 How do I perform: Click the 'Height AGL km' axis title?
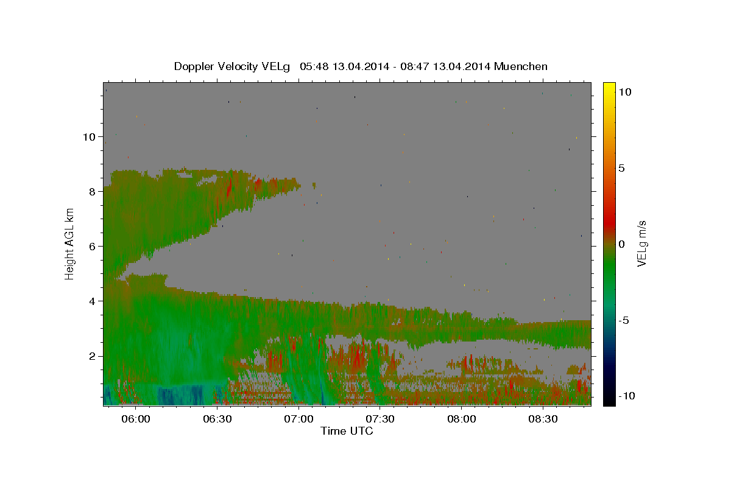pyautogui.click(x=70, y=243)
